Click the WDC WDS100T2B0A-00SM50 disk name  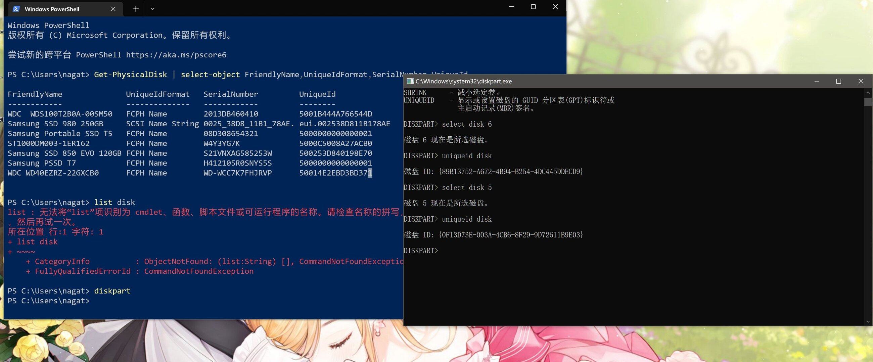pos(60,114)
